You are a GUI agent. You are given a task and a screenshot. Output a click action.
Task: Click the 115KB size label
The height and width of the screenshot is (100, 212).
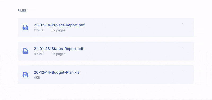38,30
